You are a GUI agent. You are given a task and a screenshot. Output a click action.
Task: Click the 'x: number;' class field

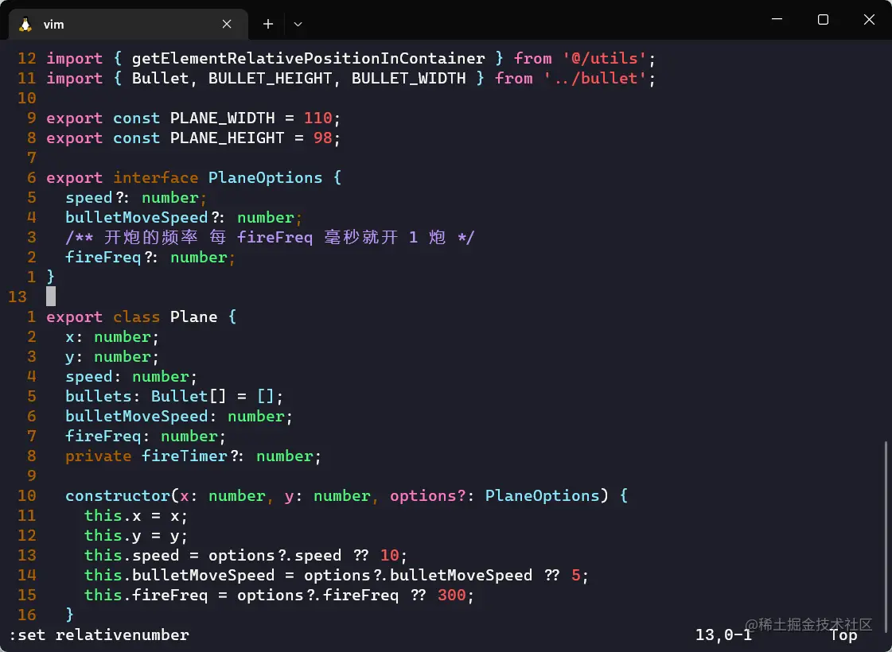click(112, 337)
